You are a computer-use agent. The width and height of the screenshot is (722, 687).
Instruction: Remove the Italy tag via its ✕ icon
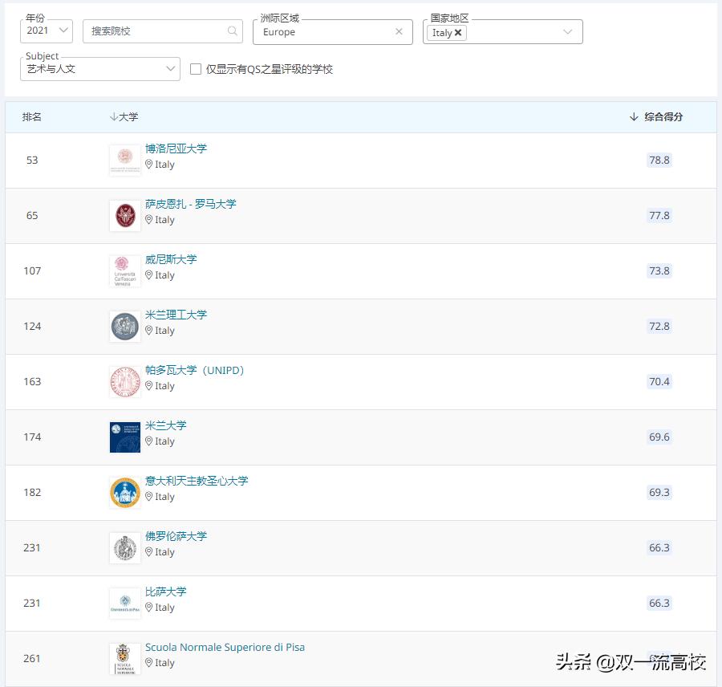tap(459, 33)
